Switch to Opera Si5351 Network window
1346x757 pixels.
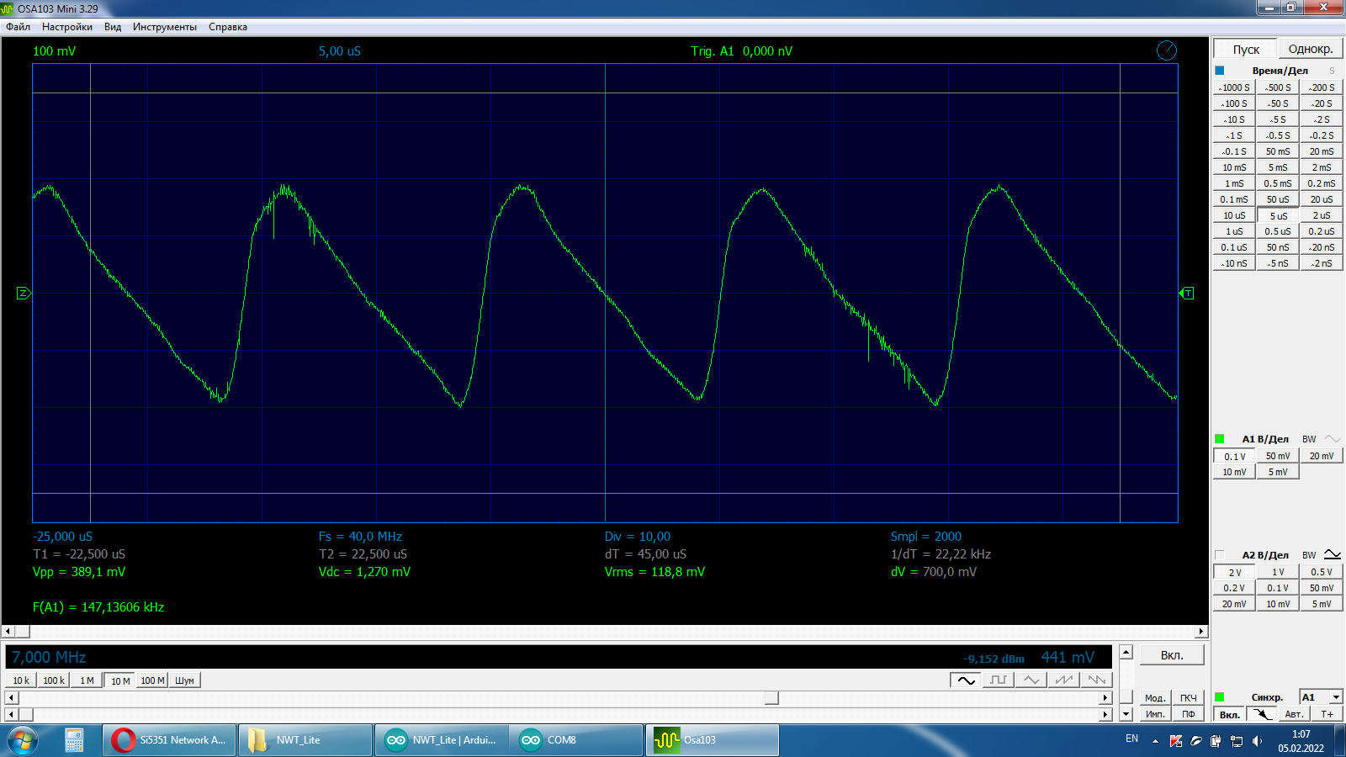[169, 740]
